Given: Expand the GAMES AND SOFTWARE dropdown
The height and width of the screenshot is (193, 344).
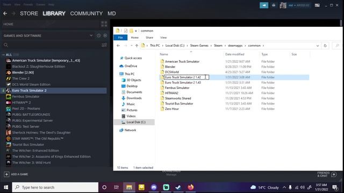Looking at the screenshot, I should click(91, 35).
